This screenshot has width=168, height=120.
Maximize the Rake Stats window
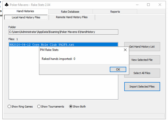pos(148,5)
